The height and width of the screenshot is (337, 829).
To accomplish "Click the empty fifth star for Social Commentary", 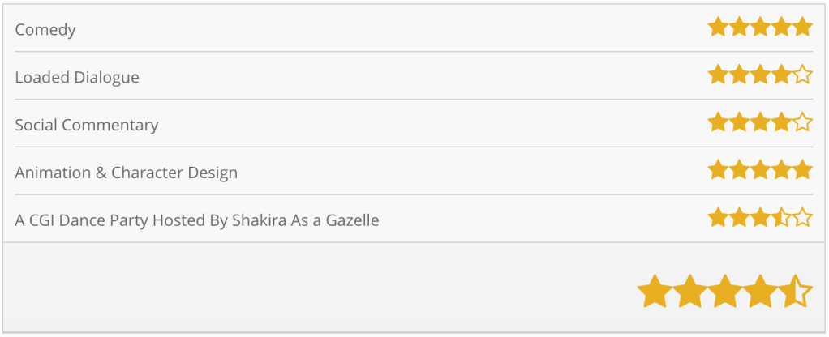I will tap(802, 123).
